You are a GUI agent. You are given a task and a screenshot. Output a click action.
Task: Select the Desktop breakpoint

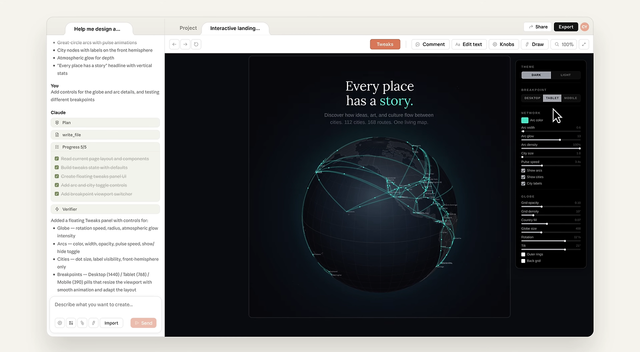[x=532, y=98]
